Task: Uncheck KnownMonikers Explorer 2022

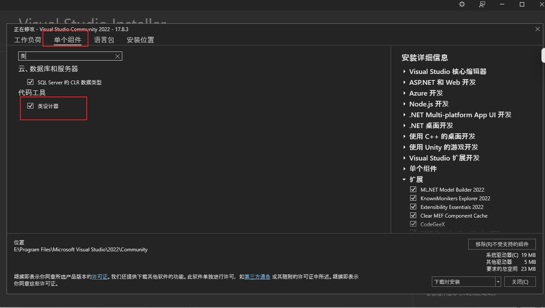Action: [413, 198]
